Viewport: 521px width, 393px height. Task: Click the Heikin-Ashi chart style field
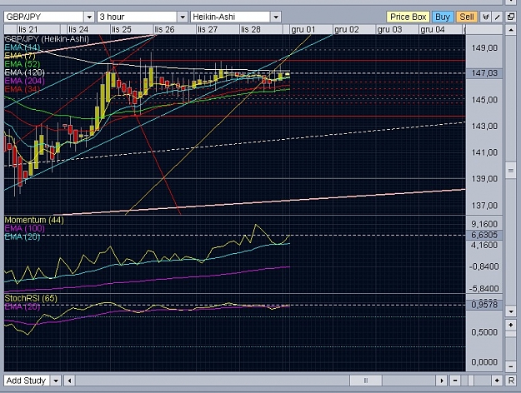(x=231, y=17)
